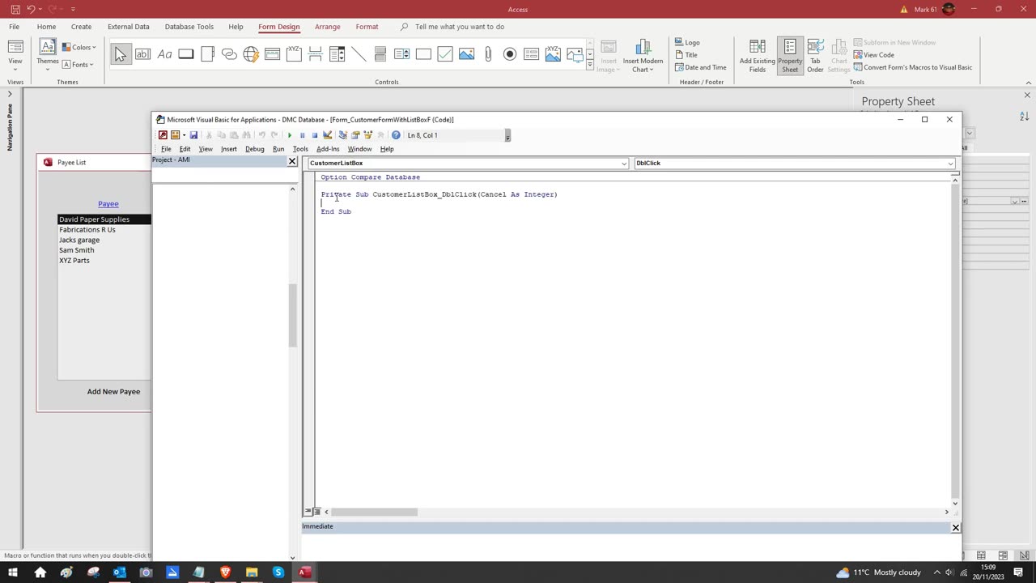This screenshot has height=583, width=1036.
Task: Run Sub with the green play icon
Action: (x=289, y=135)
